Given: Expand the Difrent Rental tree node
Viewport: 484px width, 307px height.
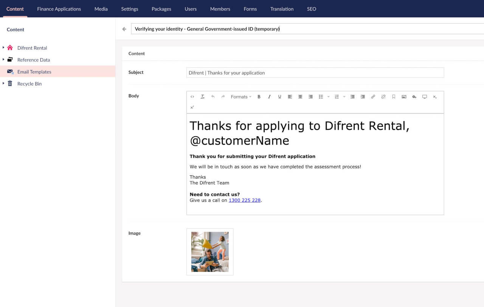Looking at the screenshot, I should [3, 48].
